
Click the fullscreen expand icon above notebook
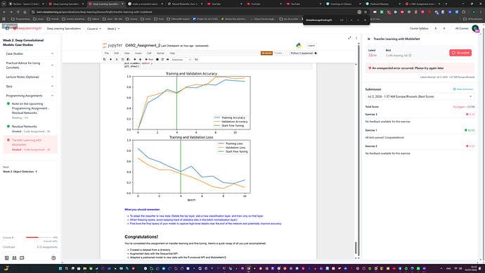point(349,38)
